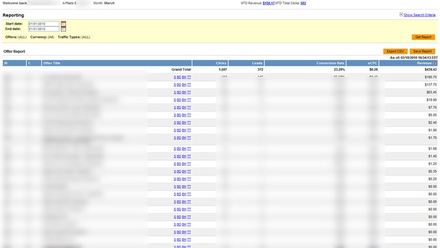Open the BD link in the $18.90 row
The width and height of the screenshot is (440, 248).
179,100
